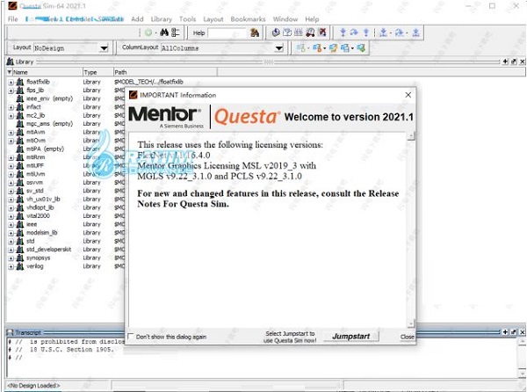Tick "Don't show this dialog again" checkbox
Image resolution: width=527 pixels, height=392 pixels.
(131, 337)
